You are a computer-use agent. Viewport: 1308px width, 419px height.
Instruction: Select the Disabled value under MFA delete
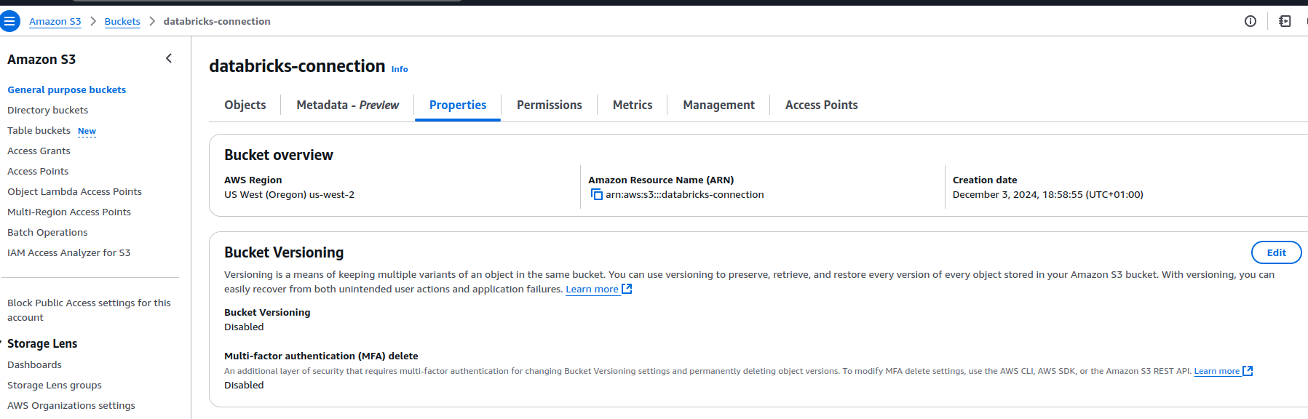click(x=244, y=385)
